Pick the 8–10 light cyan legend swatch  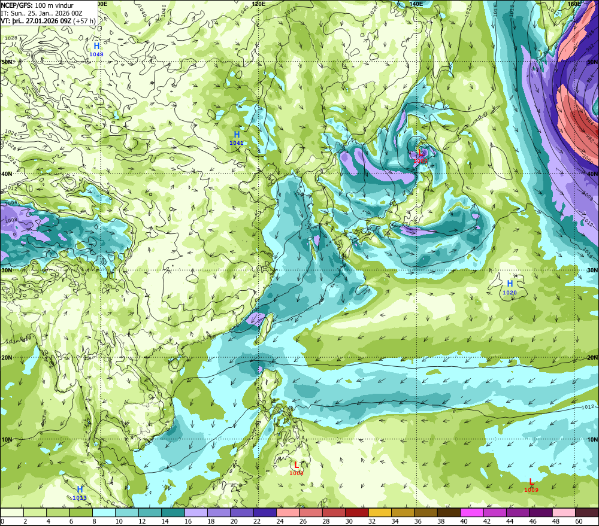104,512
